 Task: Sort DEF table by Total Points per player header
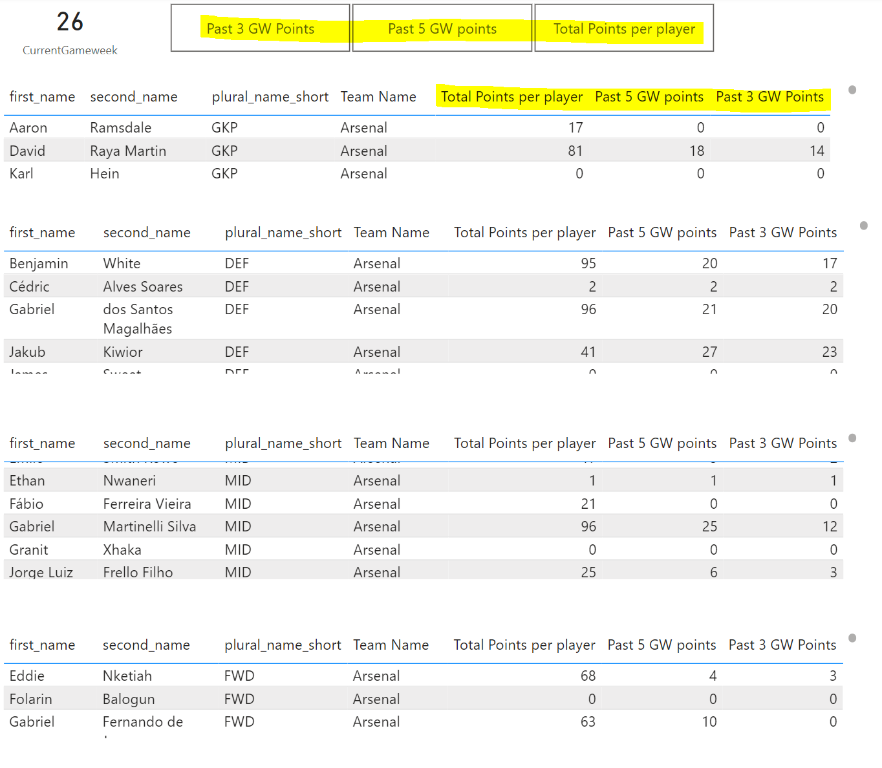coord(524,233)
